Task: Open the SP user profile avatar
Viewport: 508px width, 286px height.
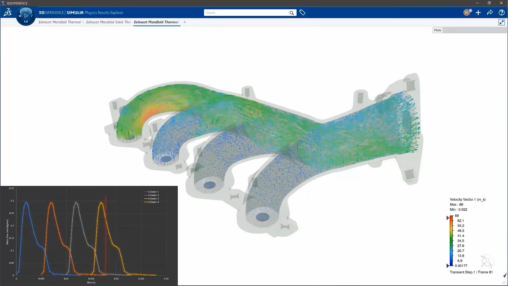Action: pos(467,12)
